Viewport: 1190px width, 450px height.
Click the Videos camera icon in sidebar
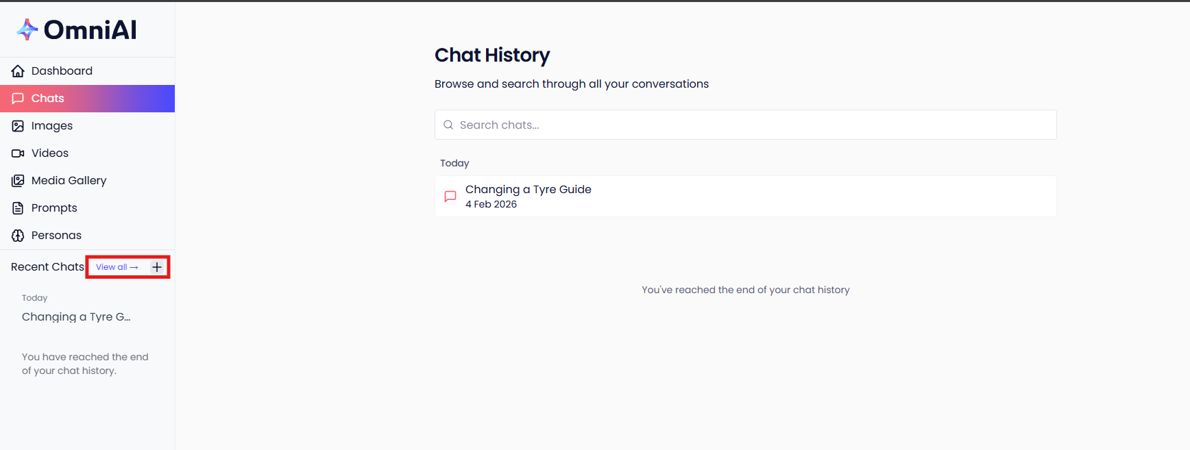[x=18, y=153]
